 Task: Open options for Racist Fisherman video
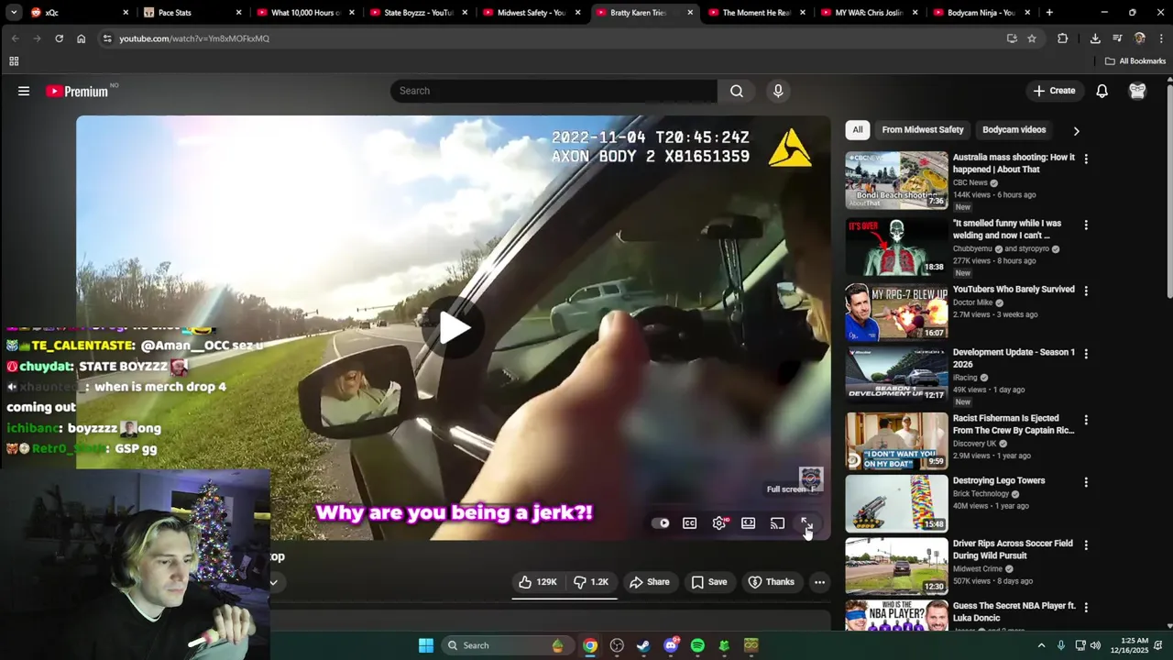click(1086, 420)
